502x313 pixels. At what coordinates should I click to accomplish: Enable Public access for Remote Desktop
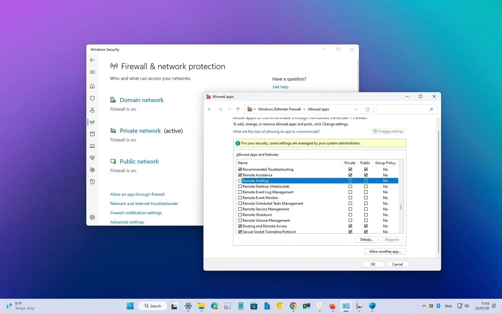click(x=366, y=181)
